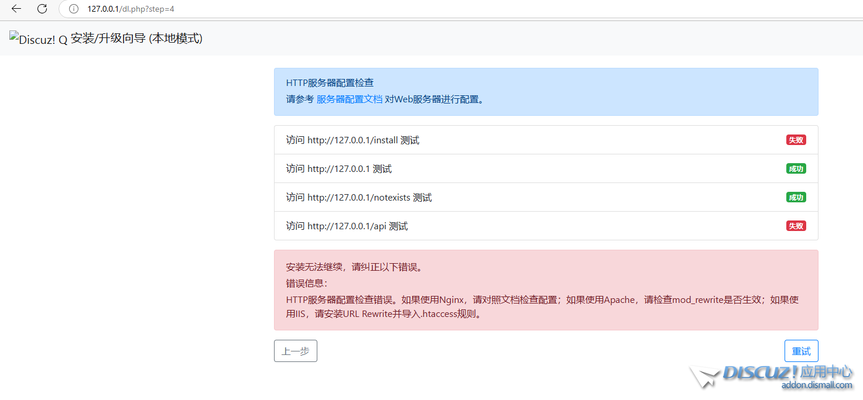Open the 服务器配置文档 link

coord(349,99)
